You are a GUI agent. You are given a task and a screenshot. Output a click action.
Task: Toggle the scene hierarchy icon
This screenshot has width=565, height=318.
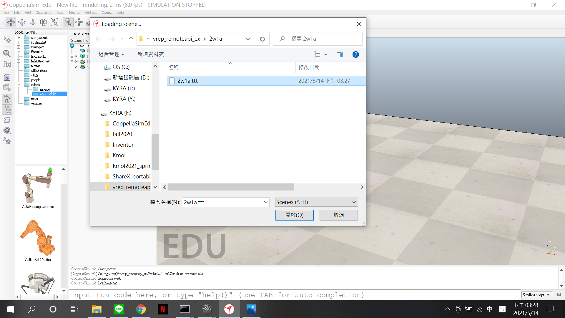click(x=7, y=110)
